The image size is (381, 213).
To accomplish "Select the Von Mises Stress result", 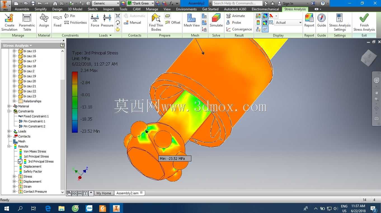I will click(x=35, y=151).
